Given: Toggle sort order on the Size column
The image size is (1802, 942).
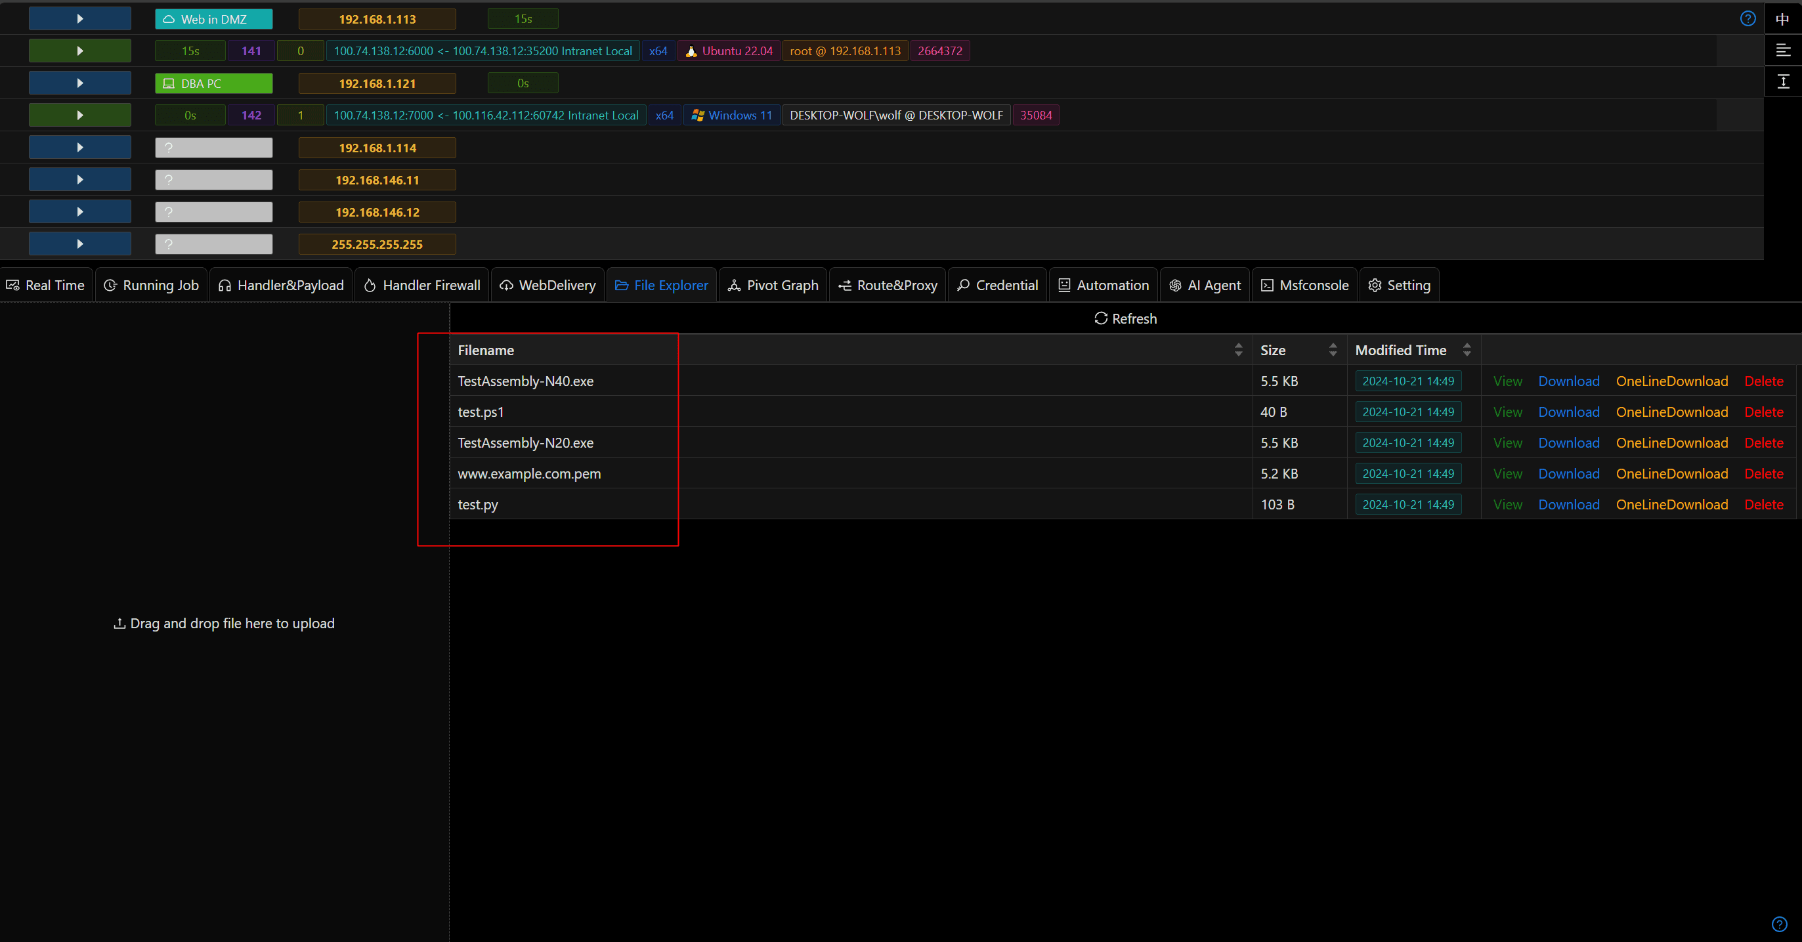Looking at the screenshot, I should (1333, 351).
